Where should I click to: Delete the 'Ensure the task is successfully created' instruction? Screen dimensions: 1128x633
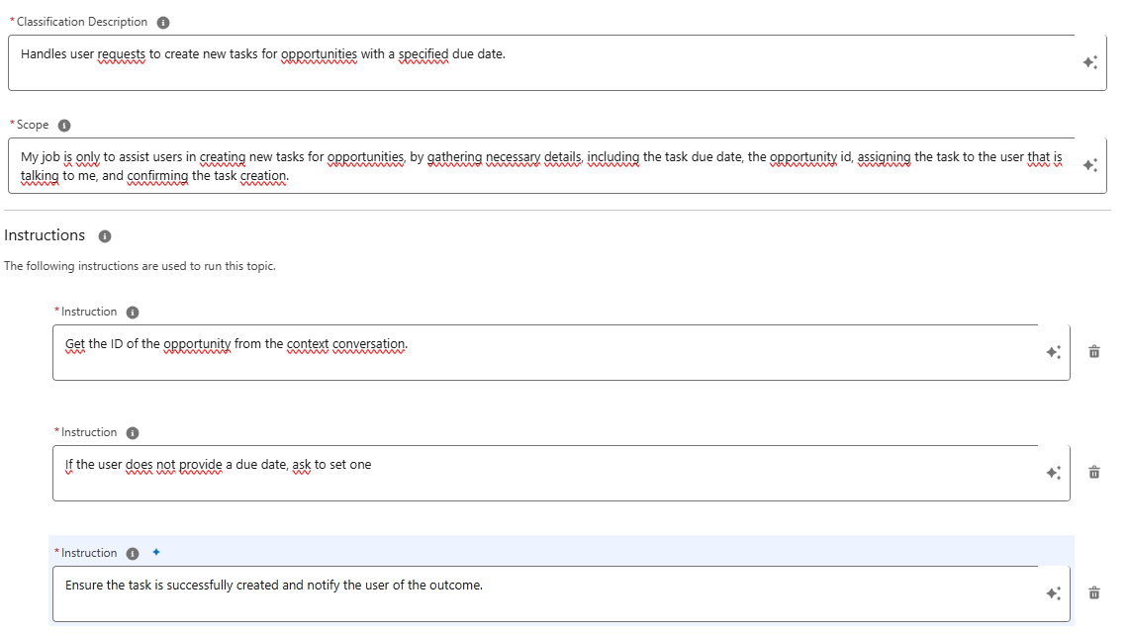1094,593
